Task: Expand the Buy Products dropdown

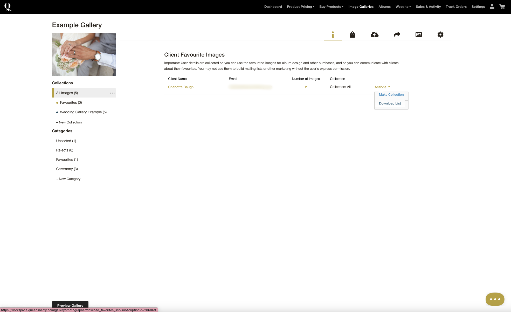Action: (331, 7)
